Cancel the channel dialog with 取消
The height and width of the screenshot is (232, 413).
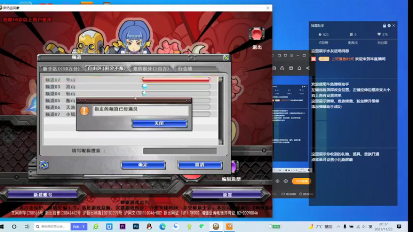[x=200, y=165]
